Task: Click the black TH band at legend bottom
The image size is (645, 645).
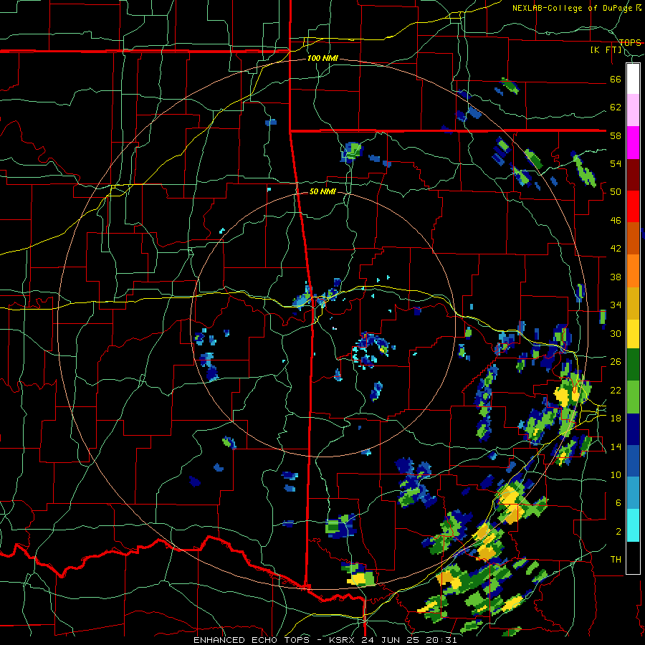Action: [633, 558]
